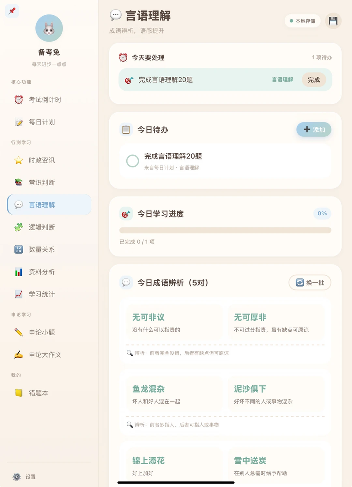The image size is (352, 487).
Task: Click the notepad icon beside 每日计划
Action: 19,122
